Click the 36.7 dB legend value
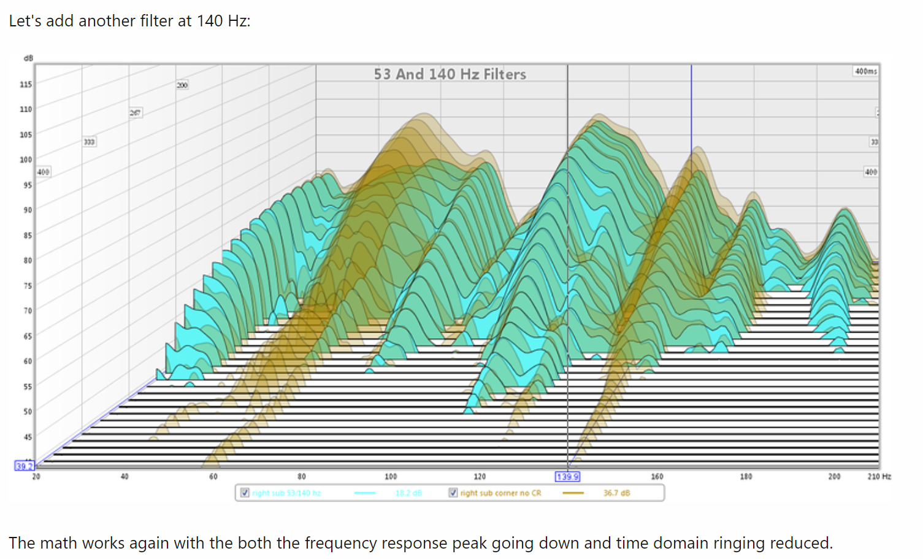 pyautogui.click(x=616, y=493)
